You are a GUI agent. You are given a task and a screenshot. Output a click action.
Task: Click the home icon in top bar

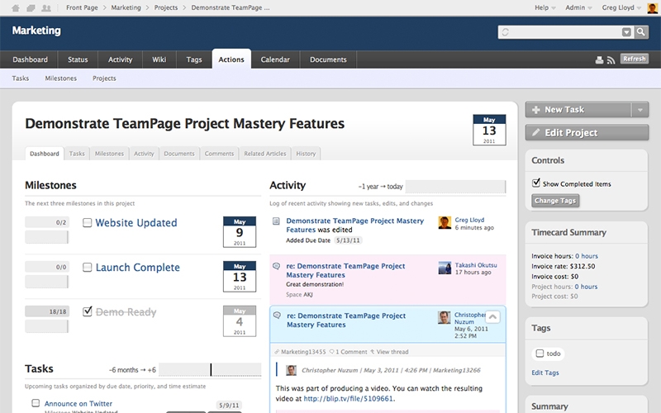pos(16,7)
